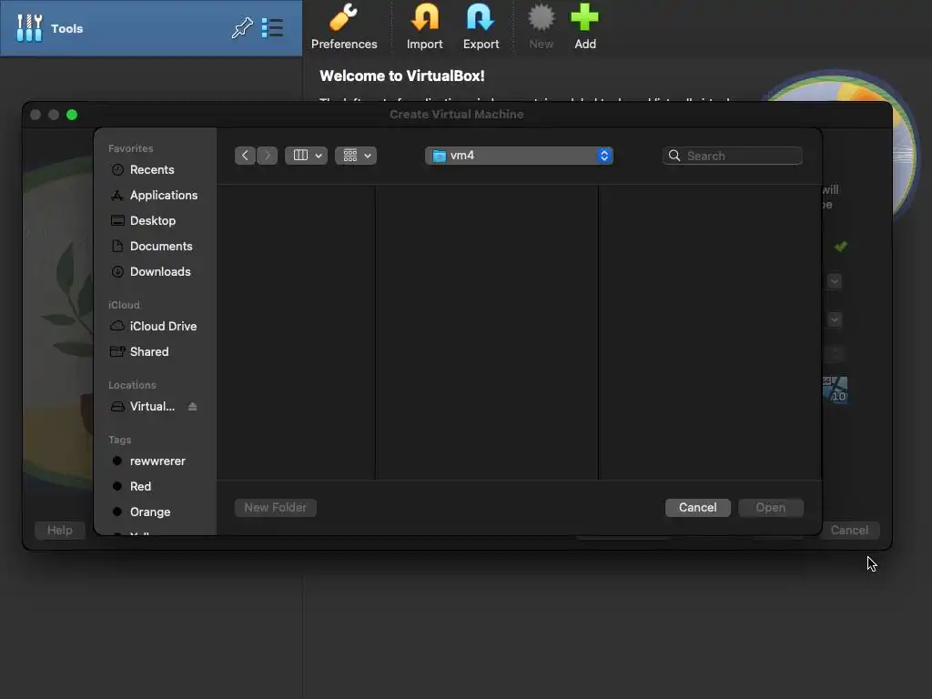Viewport: 932px width, 699px height.
Task: Click the New machine icon
Action: 541,18
